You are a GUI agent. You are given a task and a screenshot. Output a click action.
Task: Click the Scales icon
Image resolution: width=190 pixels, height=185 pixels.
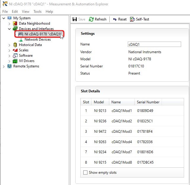[15, 50]
